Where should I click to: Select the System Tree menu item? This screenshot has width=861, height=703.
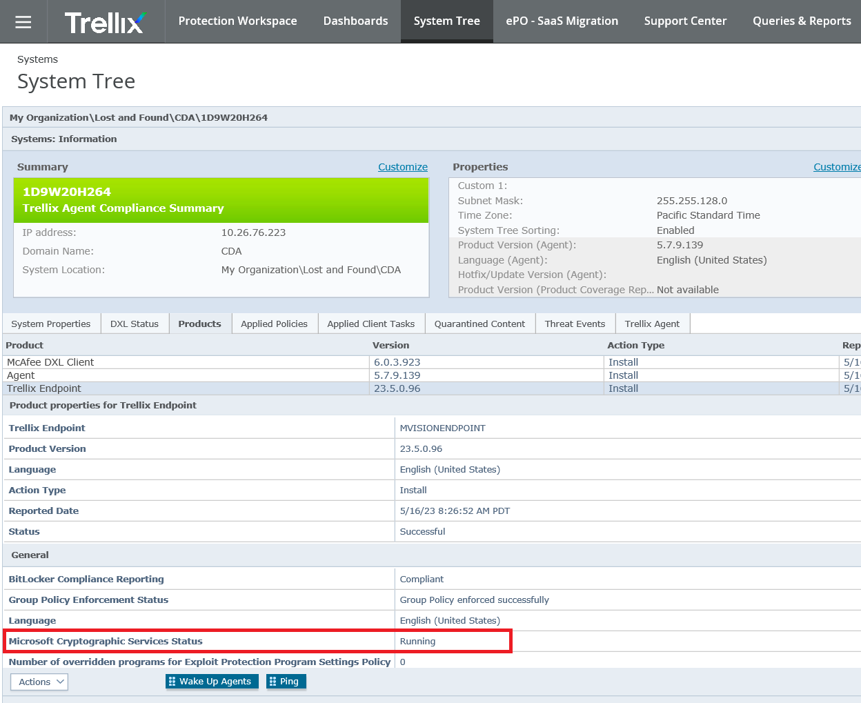click(446, 21)
